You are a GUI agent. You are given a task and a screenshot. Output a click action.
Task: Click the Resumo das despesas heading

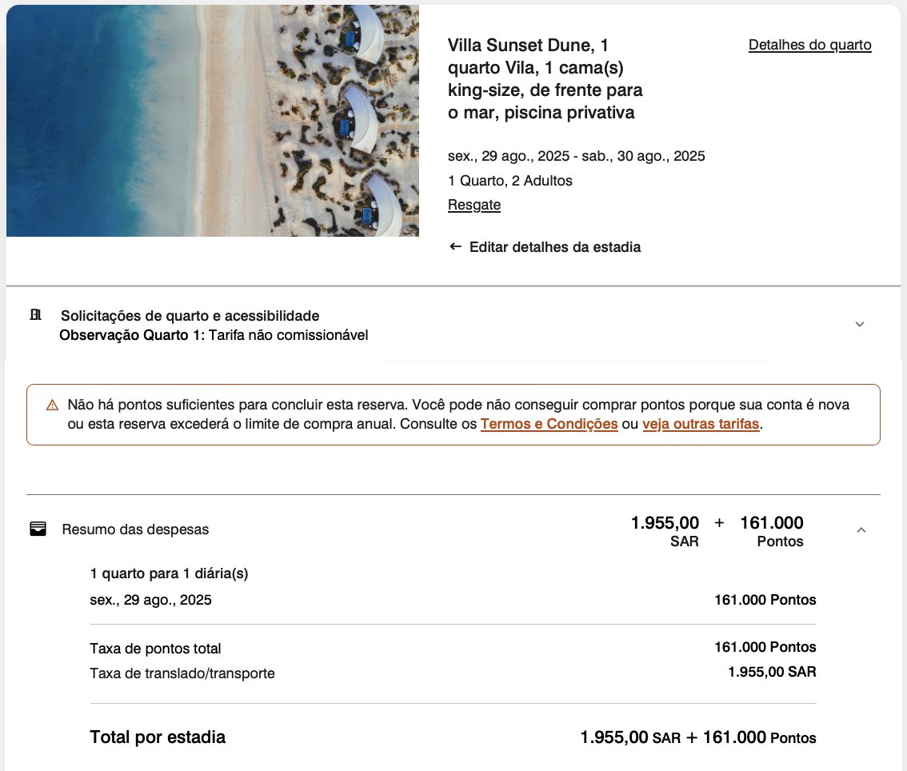(x=135, y=529)
